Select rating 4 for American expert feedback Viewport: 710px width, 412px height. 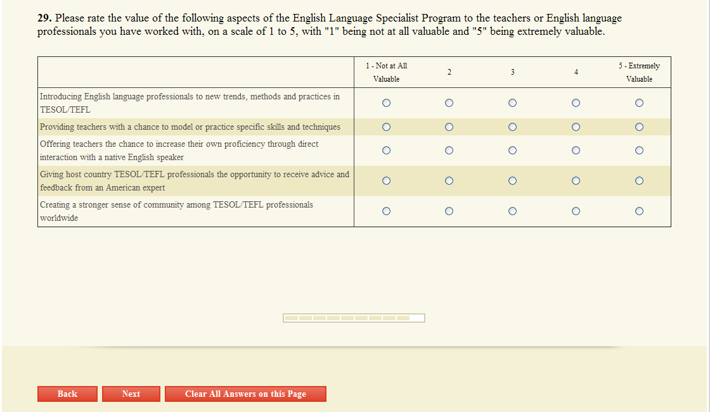576,181
